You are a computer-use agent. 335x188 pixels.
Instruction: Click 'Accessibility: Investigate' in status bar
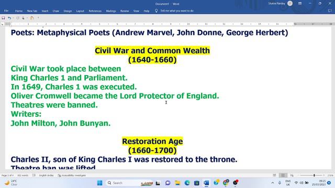tap(72, 175)
